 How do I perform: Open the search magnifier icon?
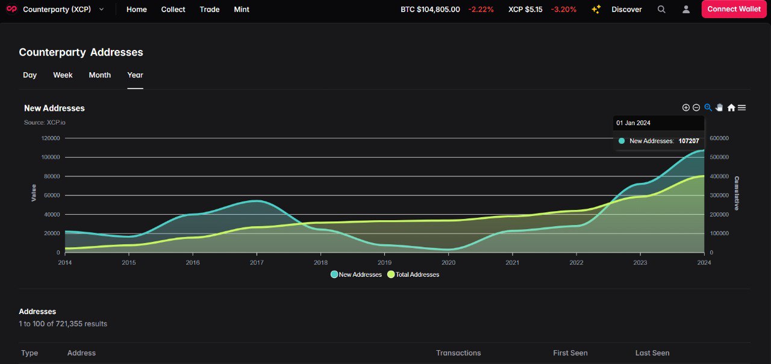pyautogui.click(x=661, y=10)
